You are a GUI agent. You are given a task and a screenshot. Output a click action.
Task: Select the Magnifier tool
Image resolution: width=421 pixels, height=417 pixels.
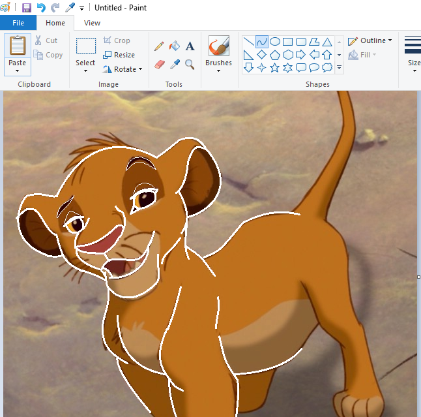(190, 65)
